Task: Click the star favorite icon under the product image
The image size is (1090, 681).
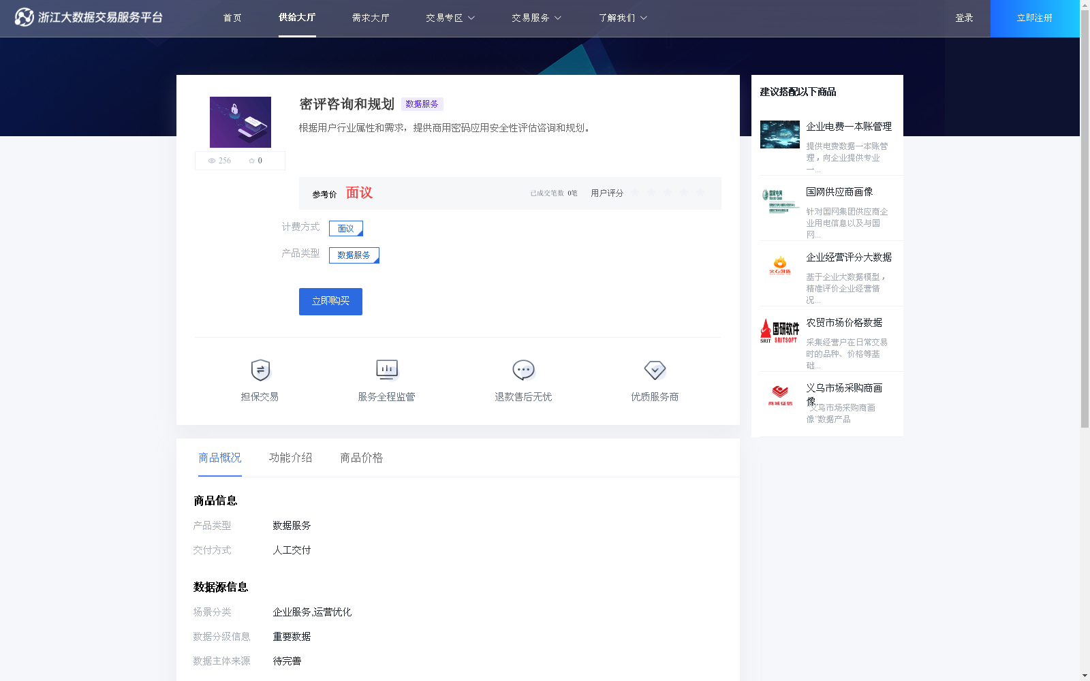Action: (x=251, y=161)
